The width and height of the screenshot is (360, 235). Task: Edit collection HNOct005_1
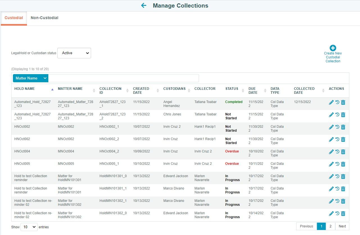pos(331,164)
